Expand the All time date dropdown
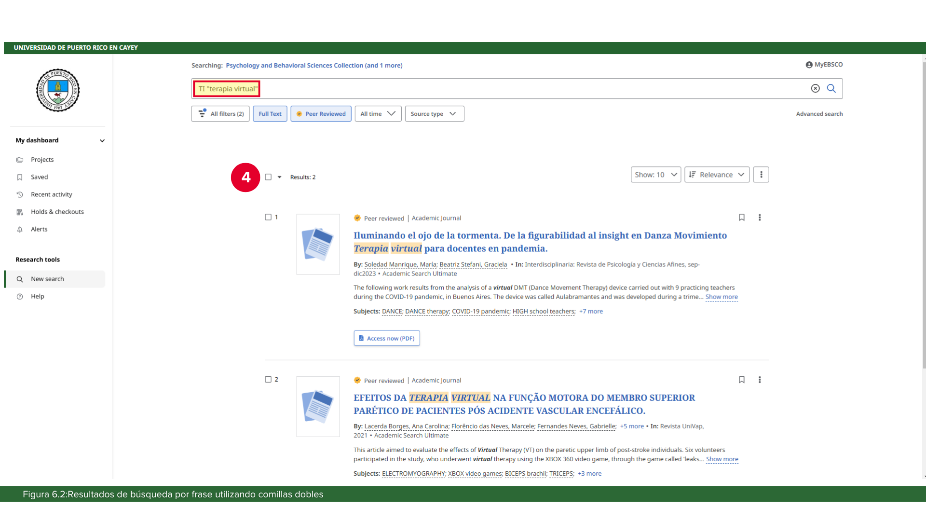This screenshot has height=521, width=926. (x=378, y=114)
